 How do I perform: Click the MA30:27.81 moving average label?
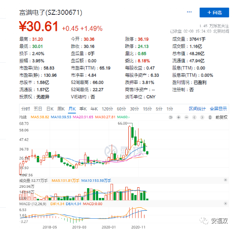[105, 117]
